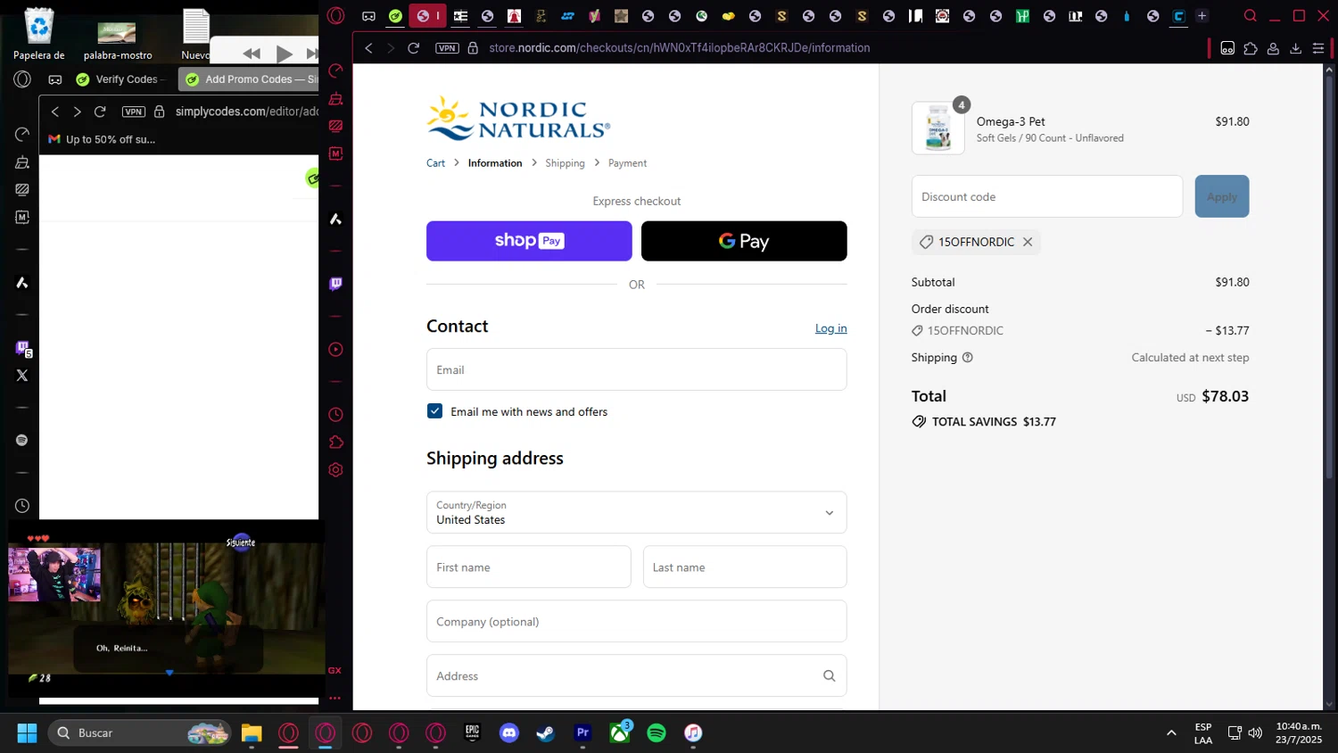This screenshot has height=753, width=1338.
Task: Open the palabra-mostro desktop file
Action: pyautogui.click(x=118, y=39)
